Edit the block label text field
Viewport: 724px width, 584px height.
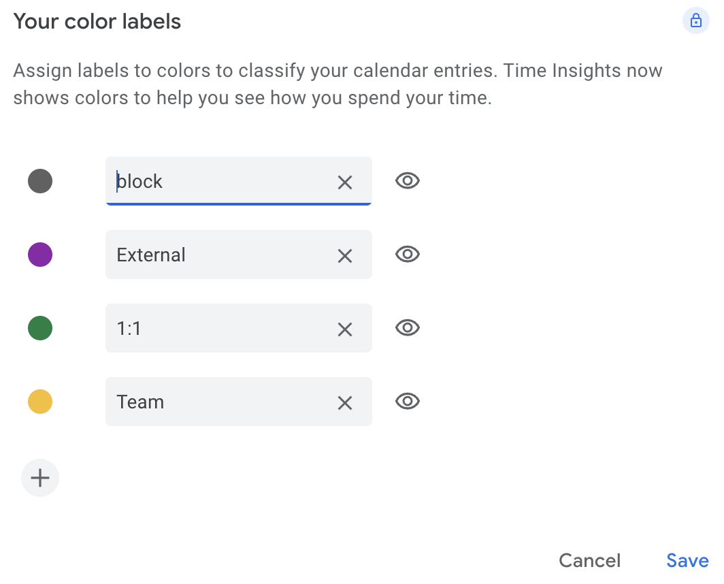point(218,182)
